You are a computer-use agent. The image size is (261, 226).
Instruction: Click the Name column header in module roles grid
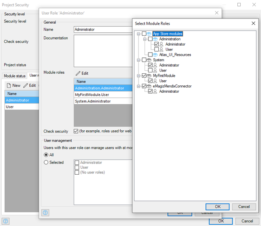pyautogui.click(x=103, y=82)
